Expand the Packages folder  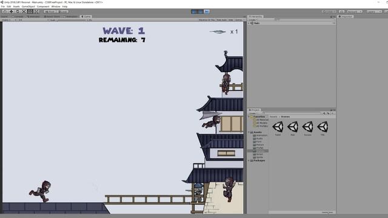click(x=249, y=160)
